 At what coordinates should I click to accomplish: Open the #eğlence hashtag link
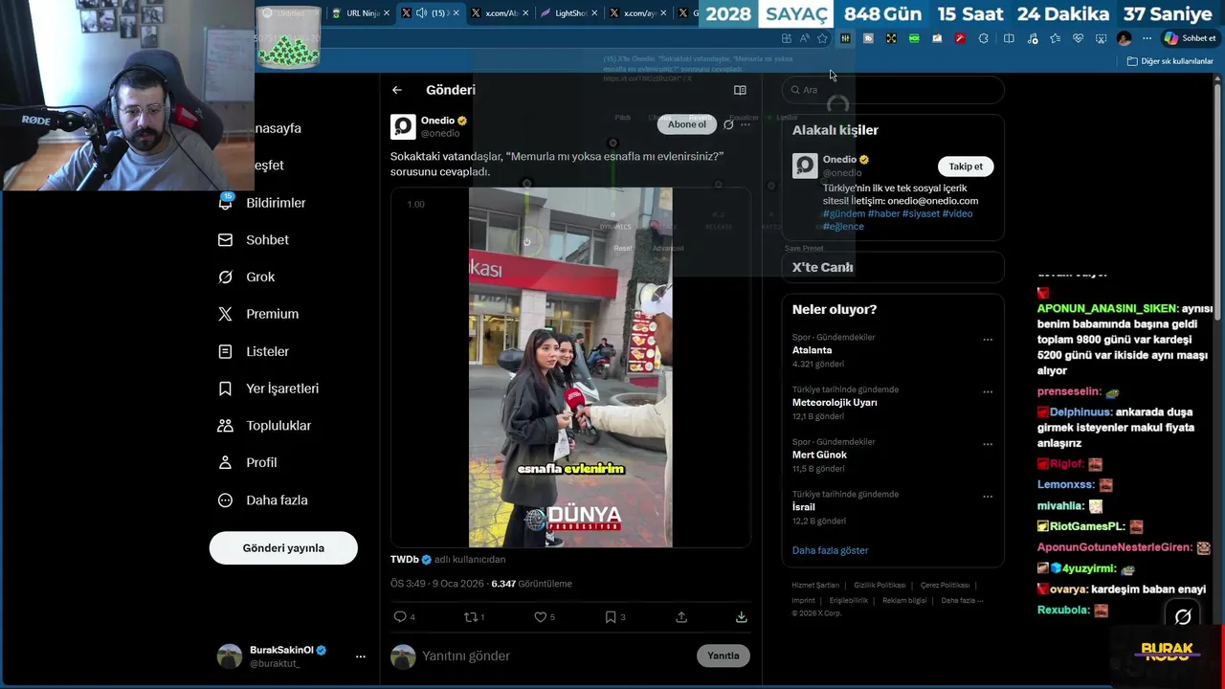tap(843, 227)
